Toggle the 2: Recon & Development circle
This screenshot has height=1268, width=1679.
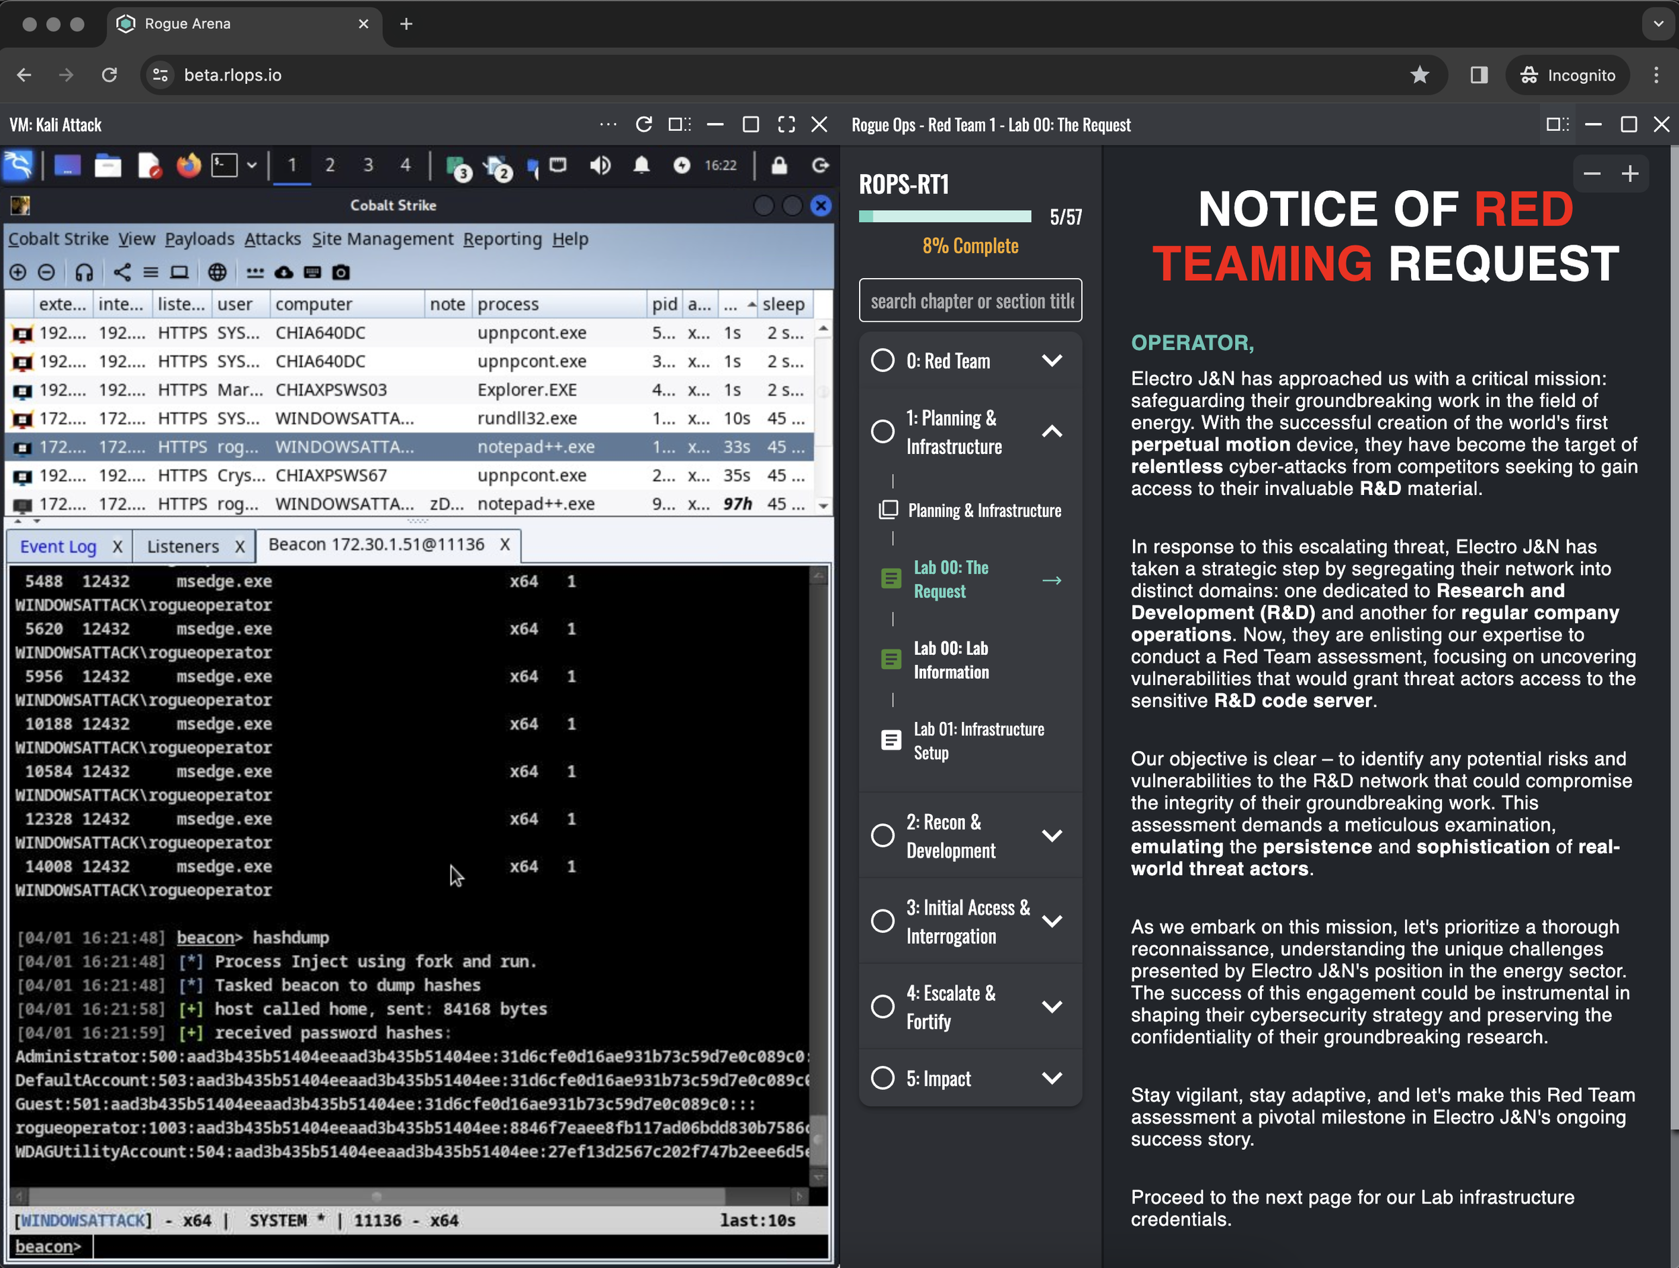click(882, 835)
